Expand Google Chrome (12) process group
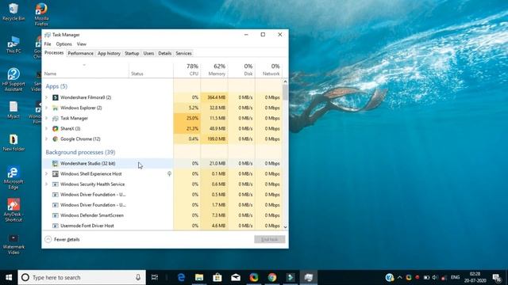 (47, 139)
